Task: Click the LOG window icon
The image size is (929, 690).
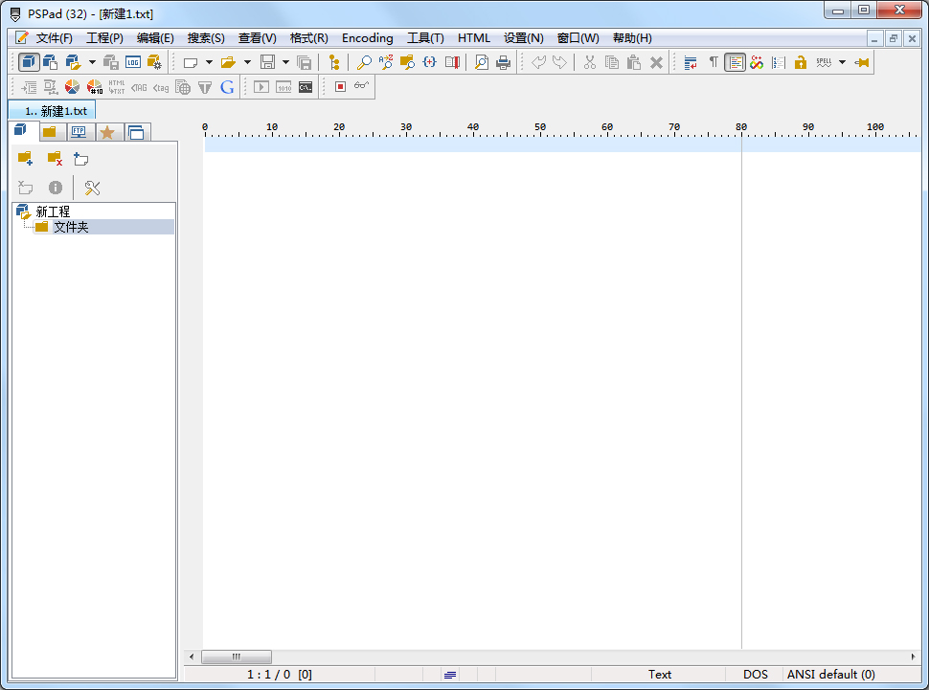Action: point(133,62)
